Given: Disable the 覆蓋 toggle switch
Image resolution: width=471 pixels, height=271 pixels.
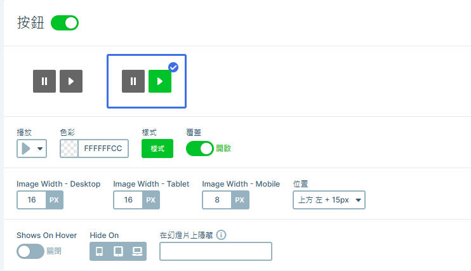Looking at the screenshot, I should point(200,149).
